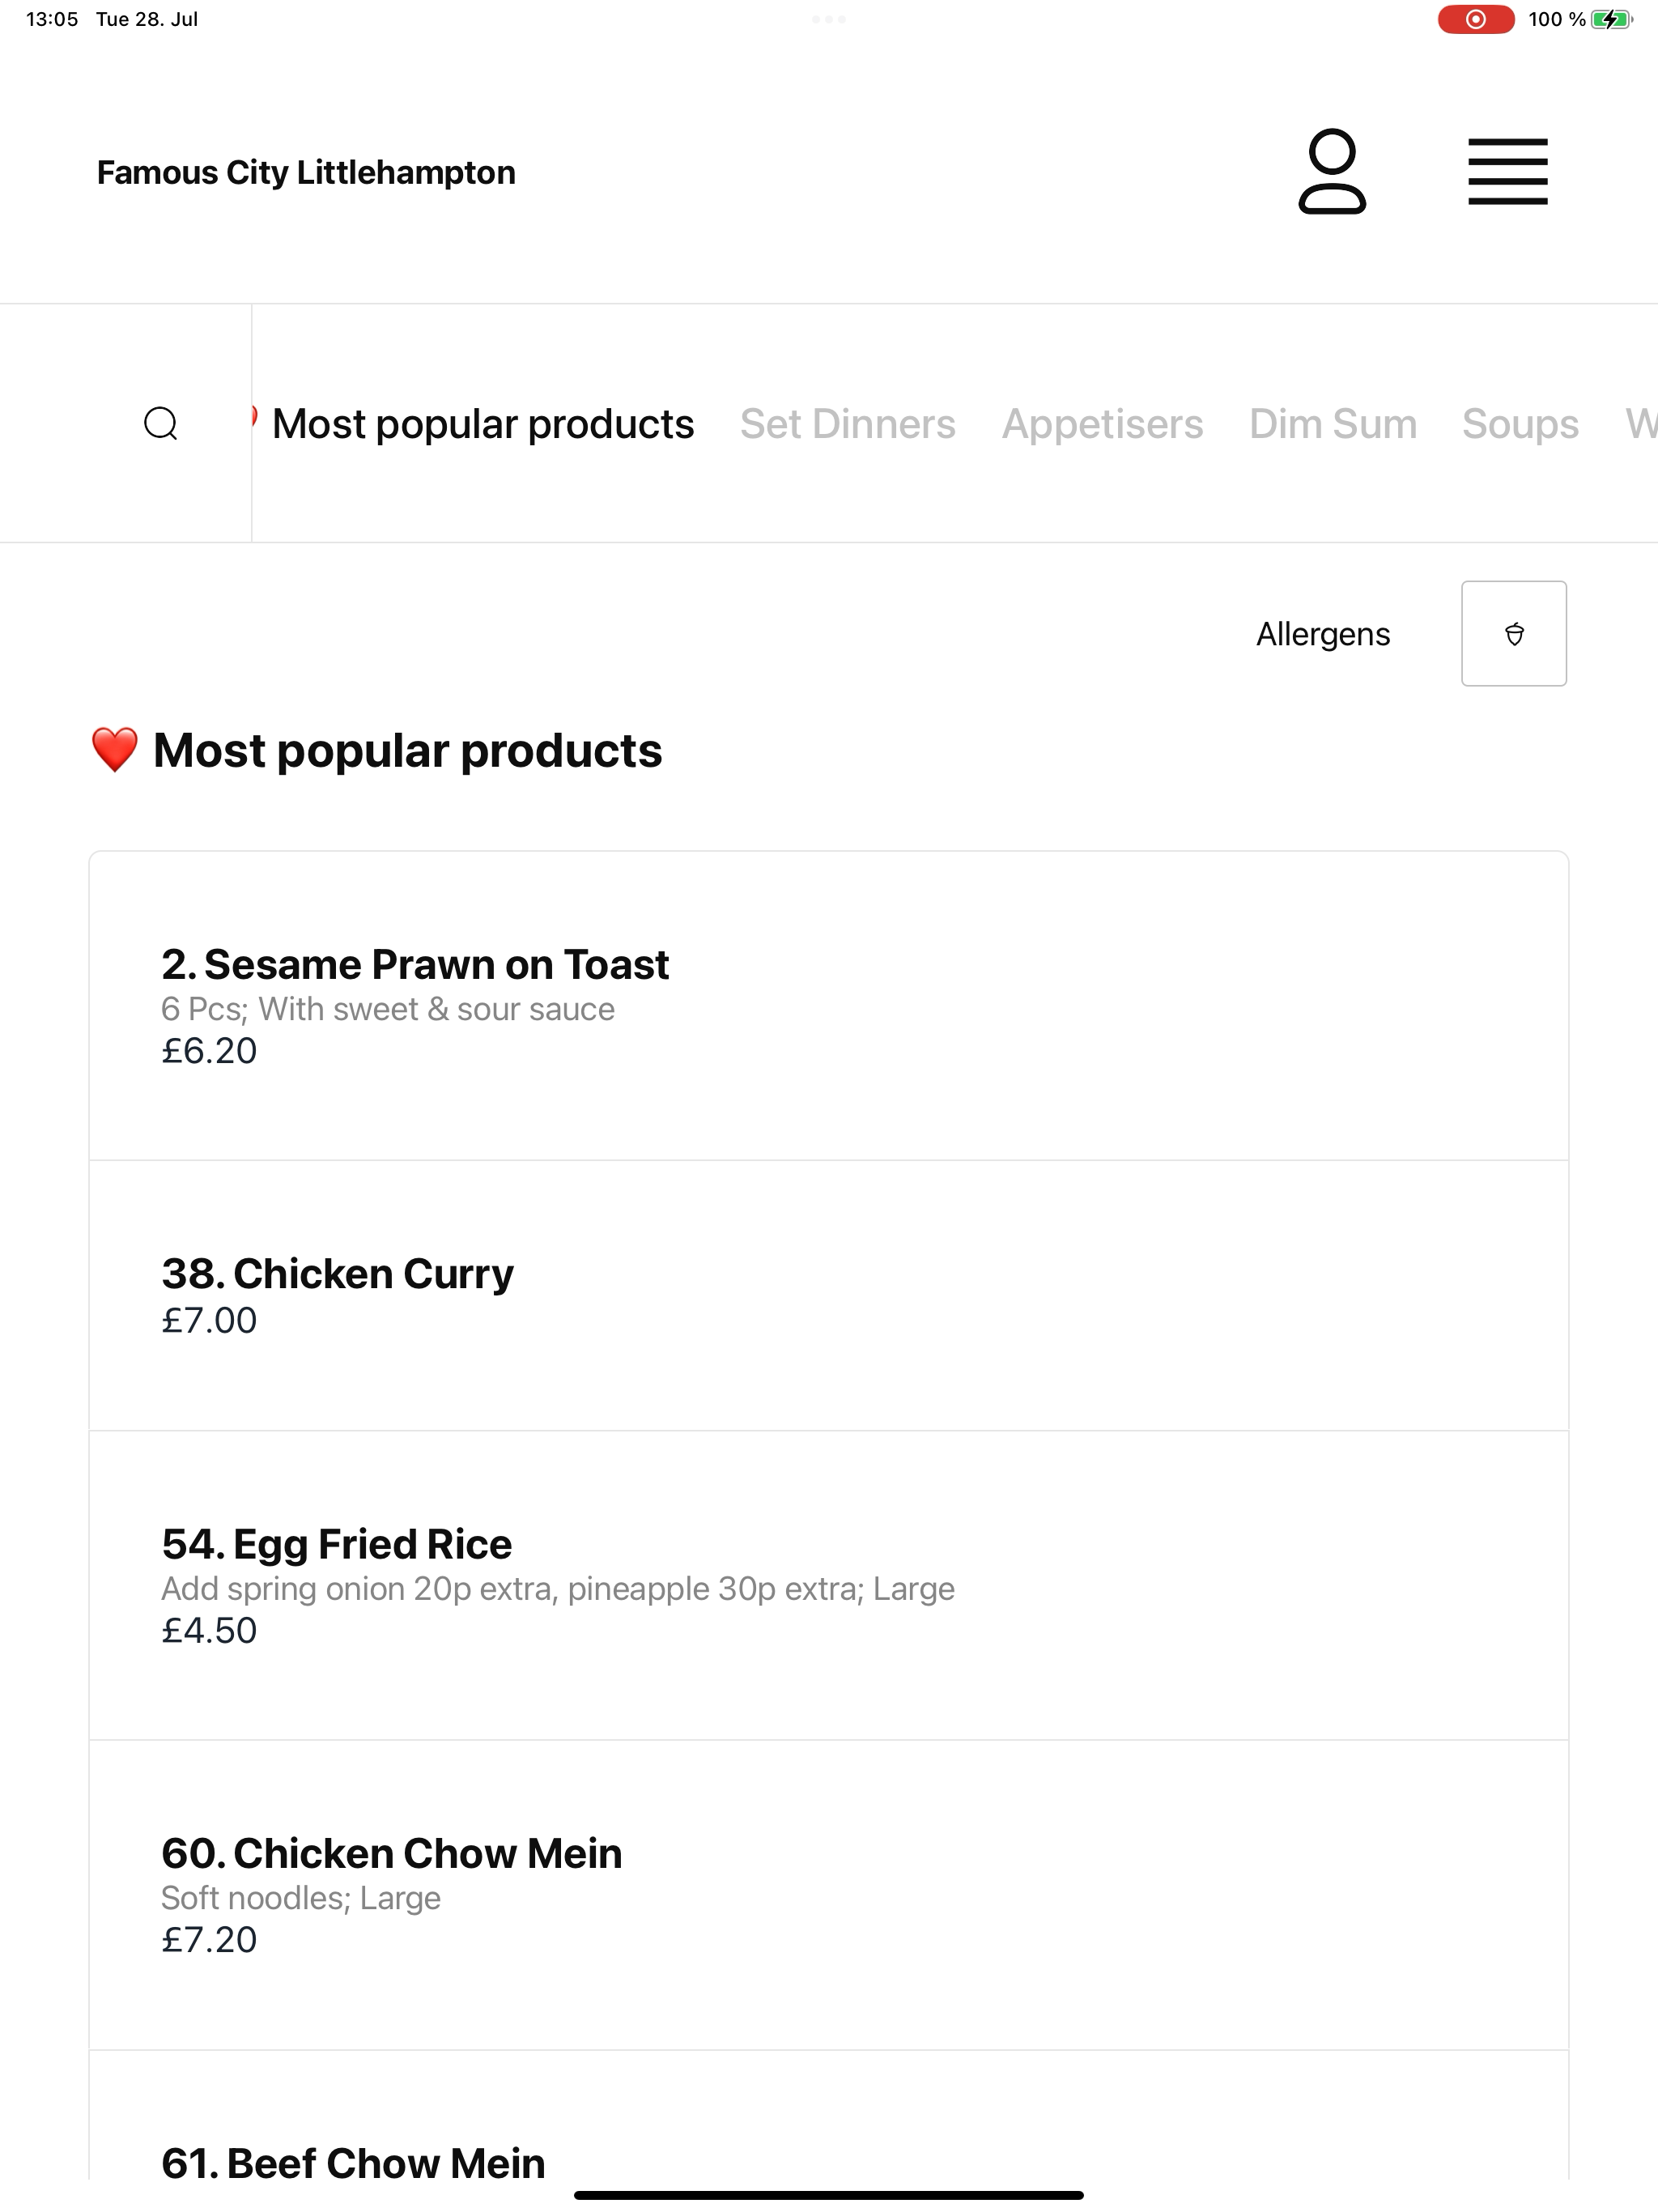Tap the screen recording indicator
The image size is (1658, 2212).
coord(1475,19)
